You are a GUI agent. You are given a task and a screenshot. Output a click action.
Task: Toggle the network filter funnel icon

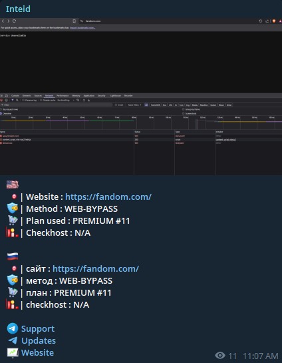click(13, 101)
